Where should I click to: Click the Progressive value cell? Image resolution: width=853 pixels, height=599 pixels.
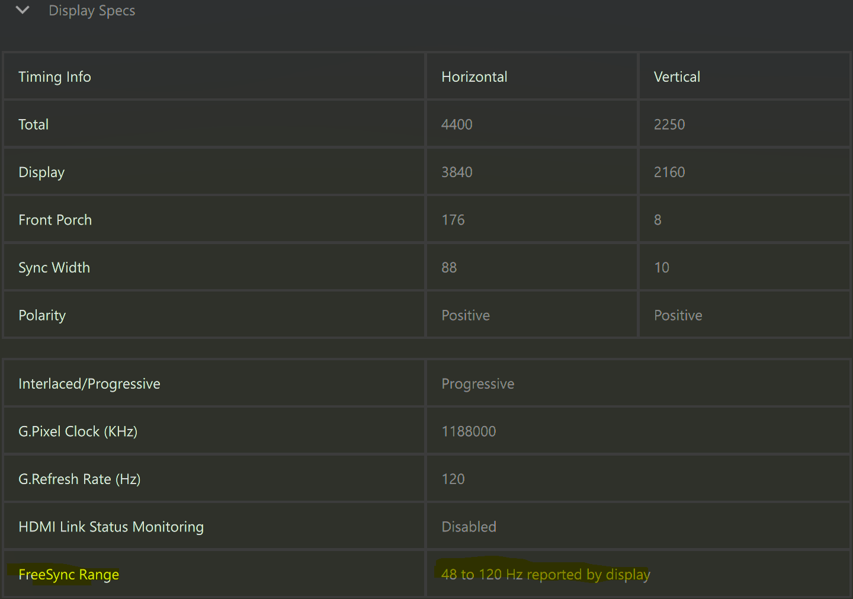[x=477, y=384]
